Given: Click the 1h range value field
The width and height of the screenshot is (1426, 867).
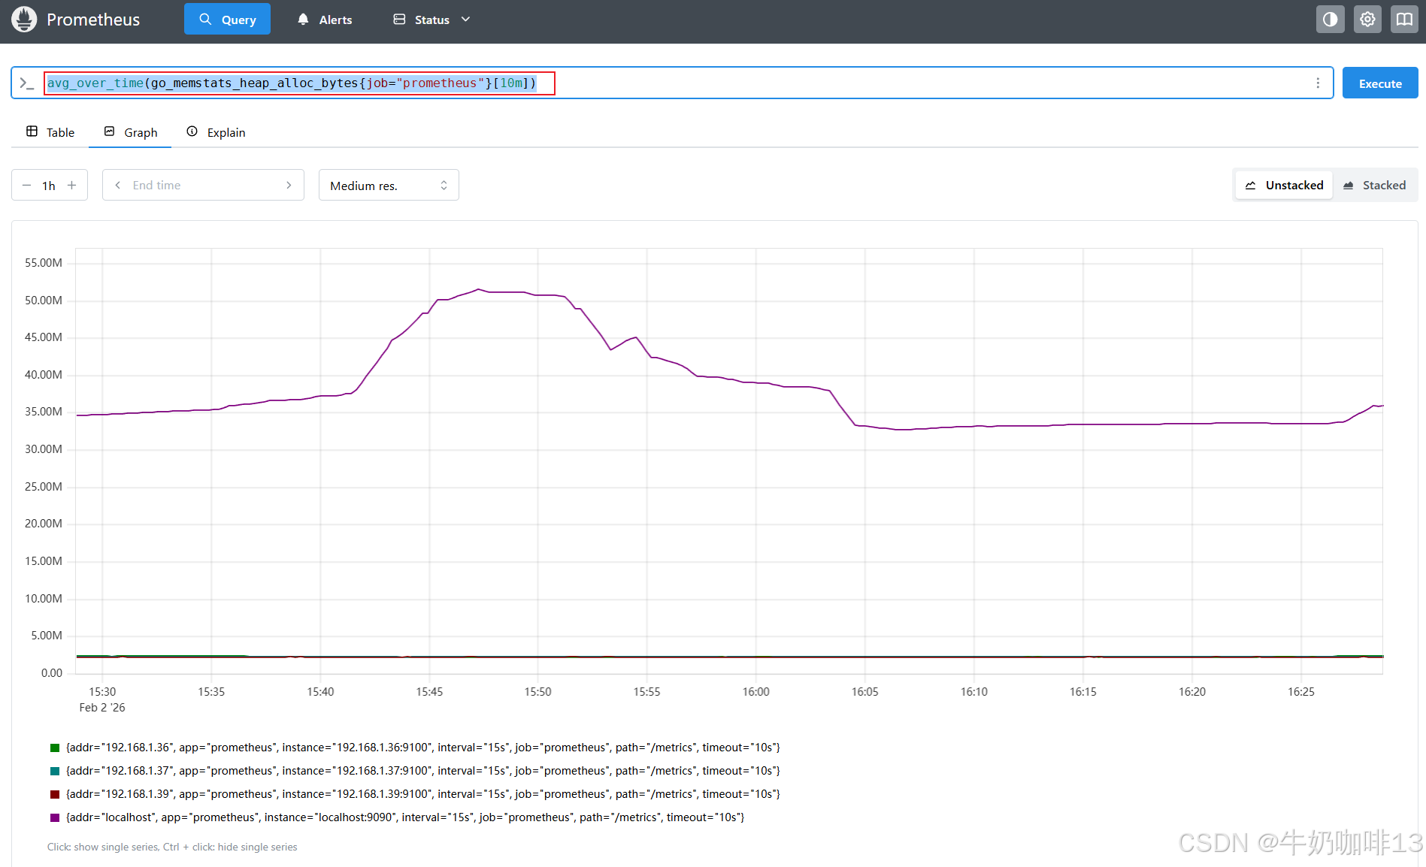Looking at the screenshot, I should [49, 186].
